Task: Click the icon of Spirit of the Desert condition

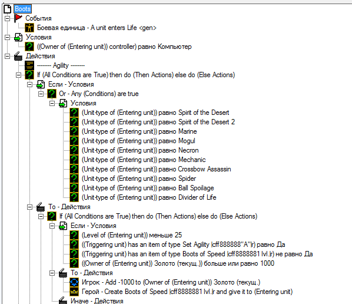Action: click(74, 113)
